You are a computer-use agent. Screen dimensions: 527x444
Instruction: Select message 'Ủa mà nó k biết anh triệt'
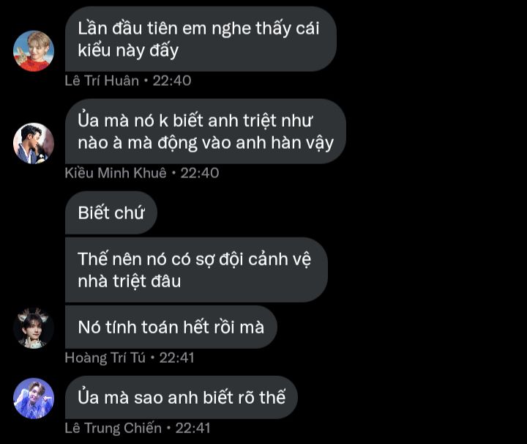206,132
